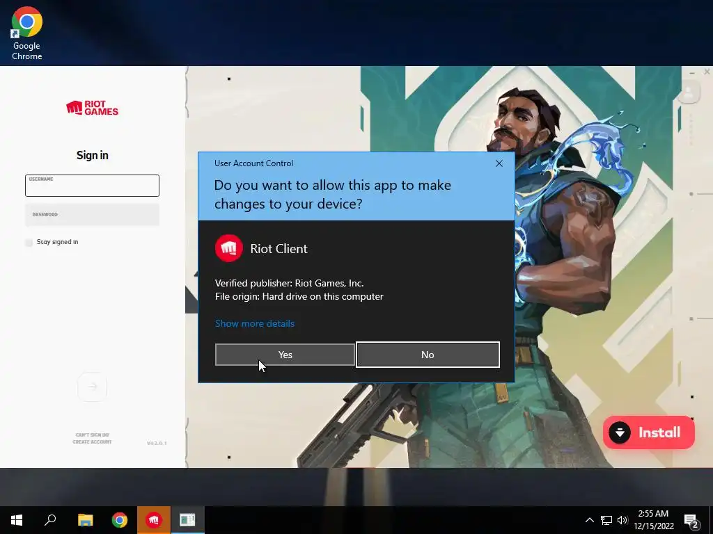The image size is (713, 534).
Task: Open the Create account link
Action: [93, 442]
